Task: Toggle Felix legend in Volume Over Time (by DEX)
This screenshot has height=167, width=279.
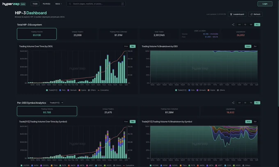Action: (62, 90)
